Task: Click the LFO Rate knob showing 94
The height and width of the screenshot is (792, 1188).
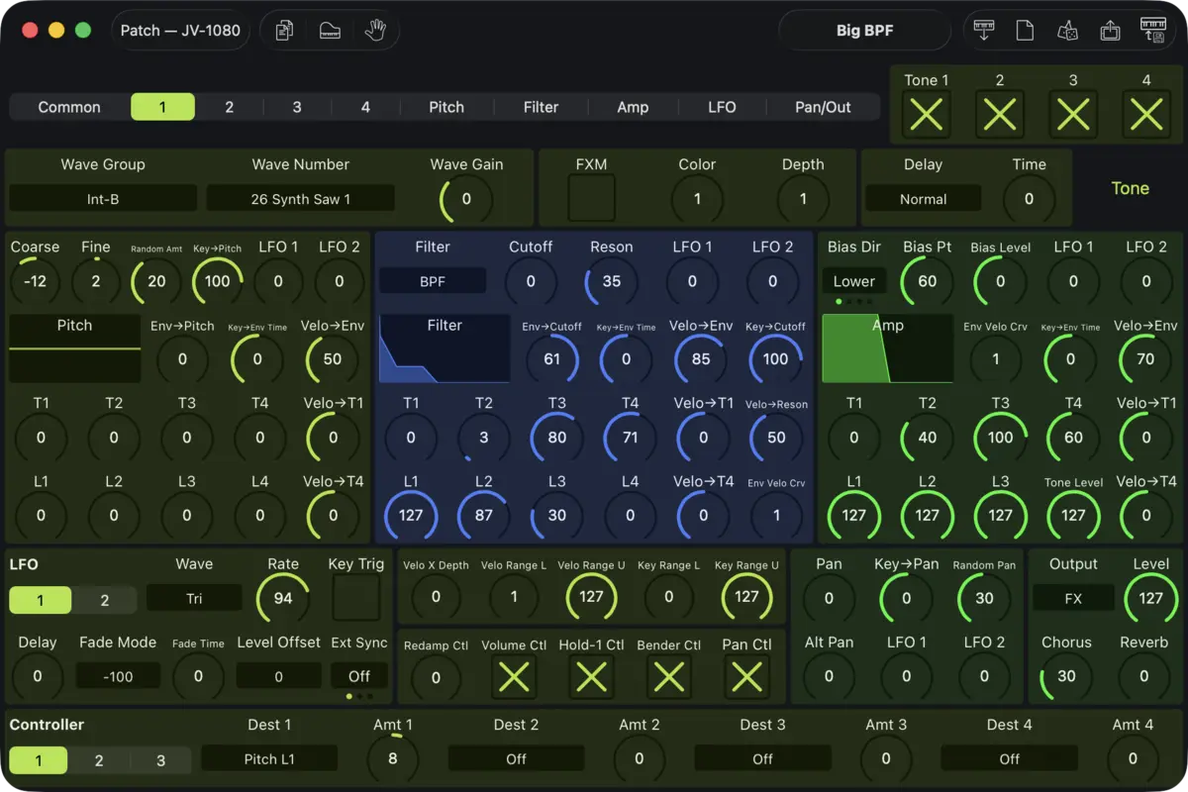Action: pyautogui.click(x=283, y=598)
